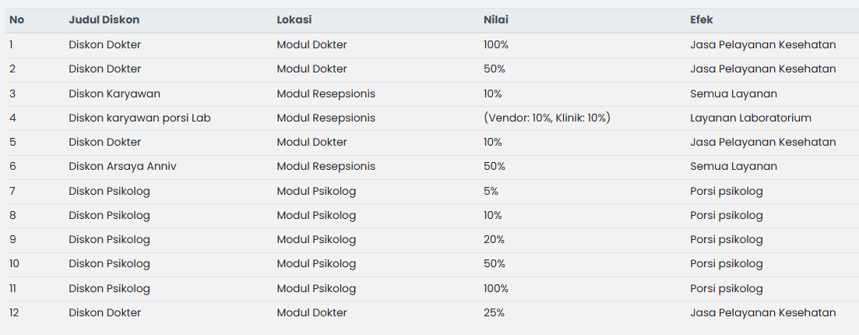Select "Modul Dokter" in row 12
Screen dimensions: 859x335
(312, 312)
